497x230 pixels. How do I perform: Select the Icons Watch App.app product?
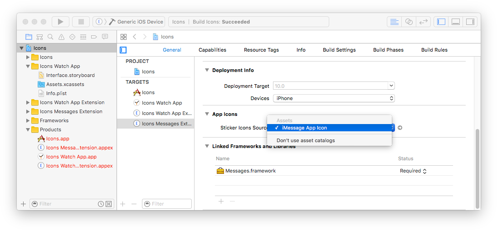click(x=71, y=157)
